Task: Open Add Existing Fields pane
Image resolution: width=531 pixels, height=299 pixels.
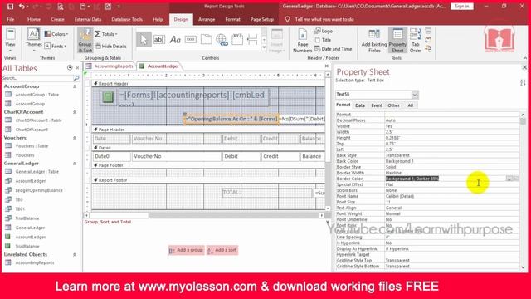Action: (374, 41)
